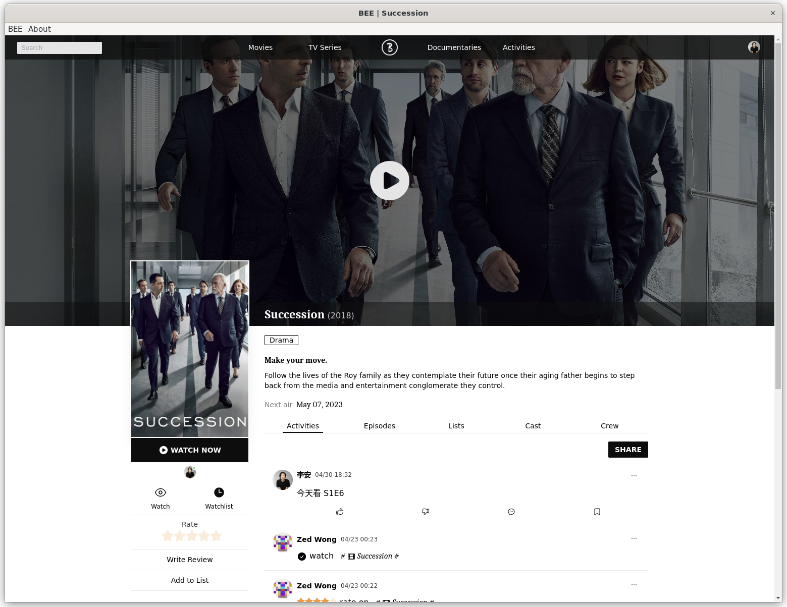Comment on 李安's post

click(511, 512)
